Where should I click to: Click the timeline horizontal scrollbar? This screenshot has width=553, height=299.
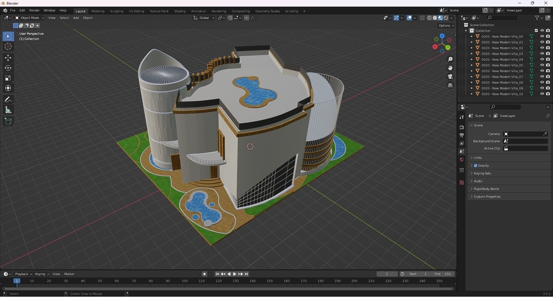click(228, 289)
